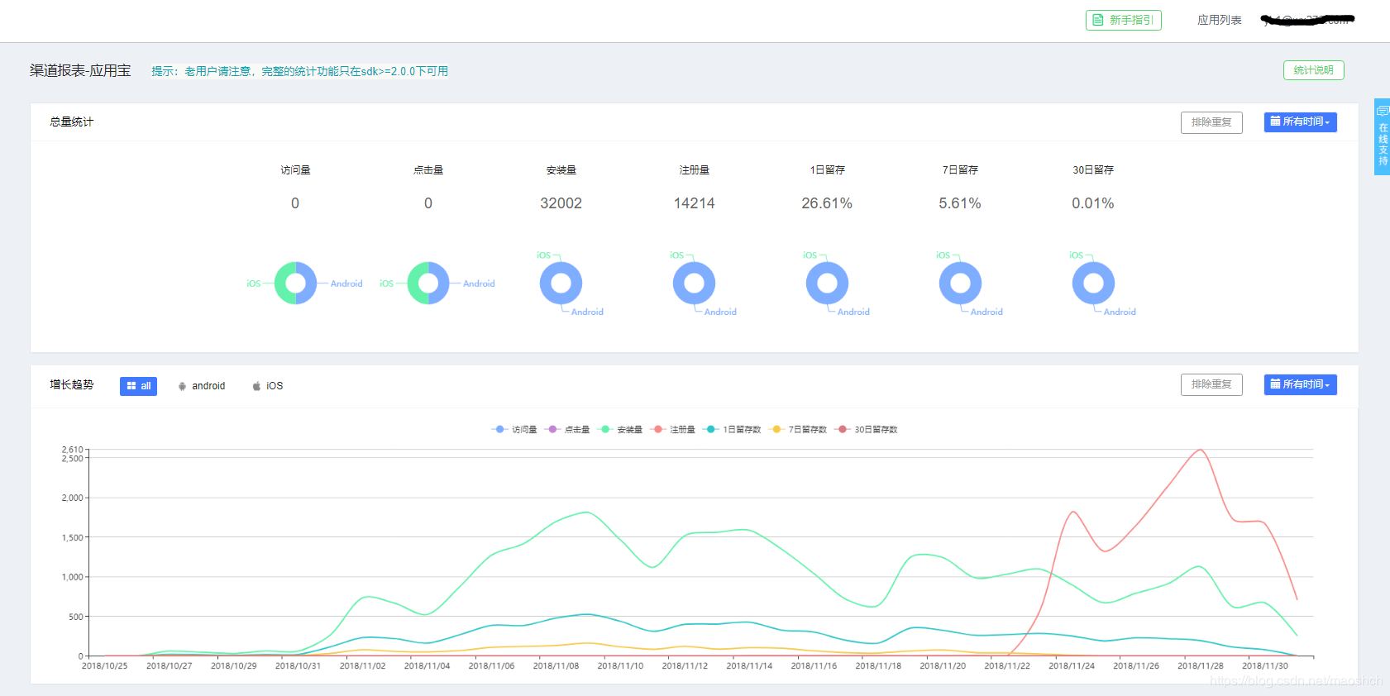The width and height of the screenshot is (1390, 696).
Task: Click the 1日留存 donut chart
Action: pos(827,284)
